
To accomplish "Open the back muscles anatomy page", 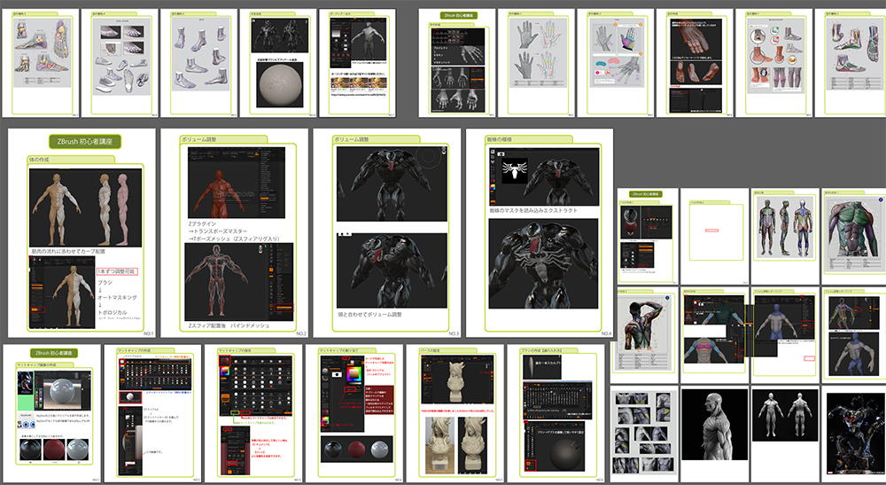I will [x=645, y=335].
